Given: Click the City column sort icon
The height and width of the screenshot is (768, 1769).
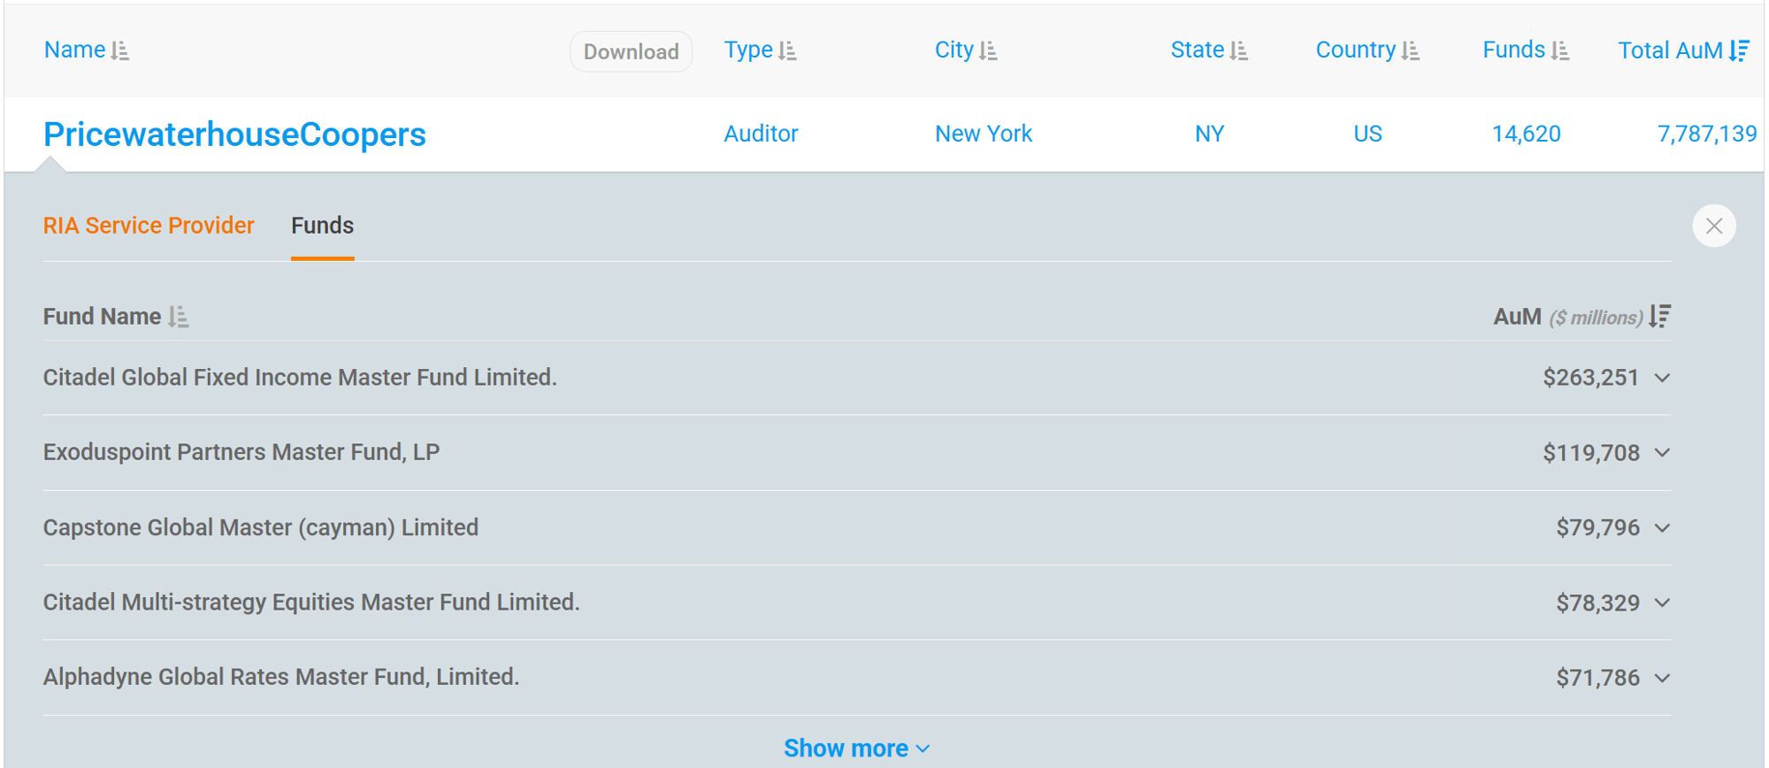Looking at the screenshot, I should tap(988, 51).
